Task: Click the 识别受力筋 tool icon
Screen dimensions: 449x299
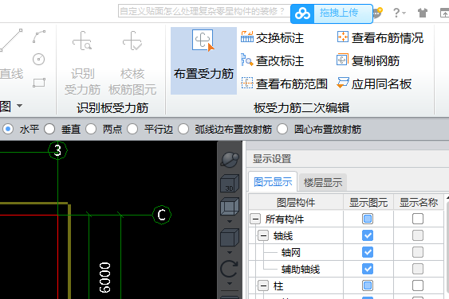Action: 82,41
